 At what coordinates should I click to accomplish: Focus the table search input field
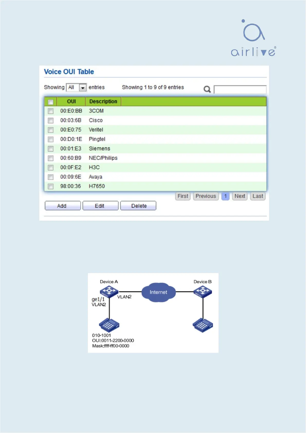click(240, 89)
